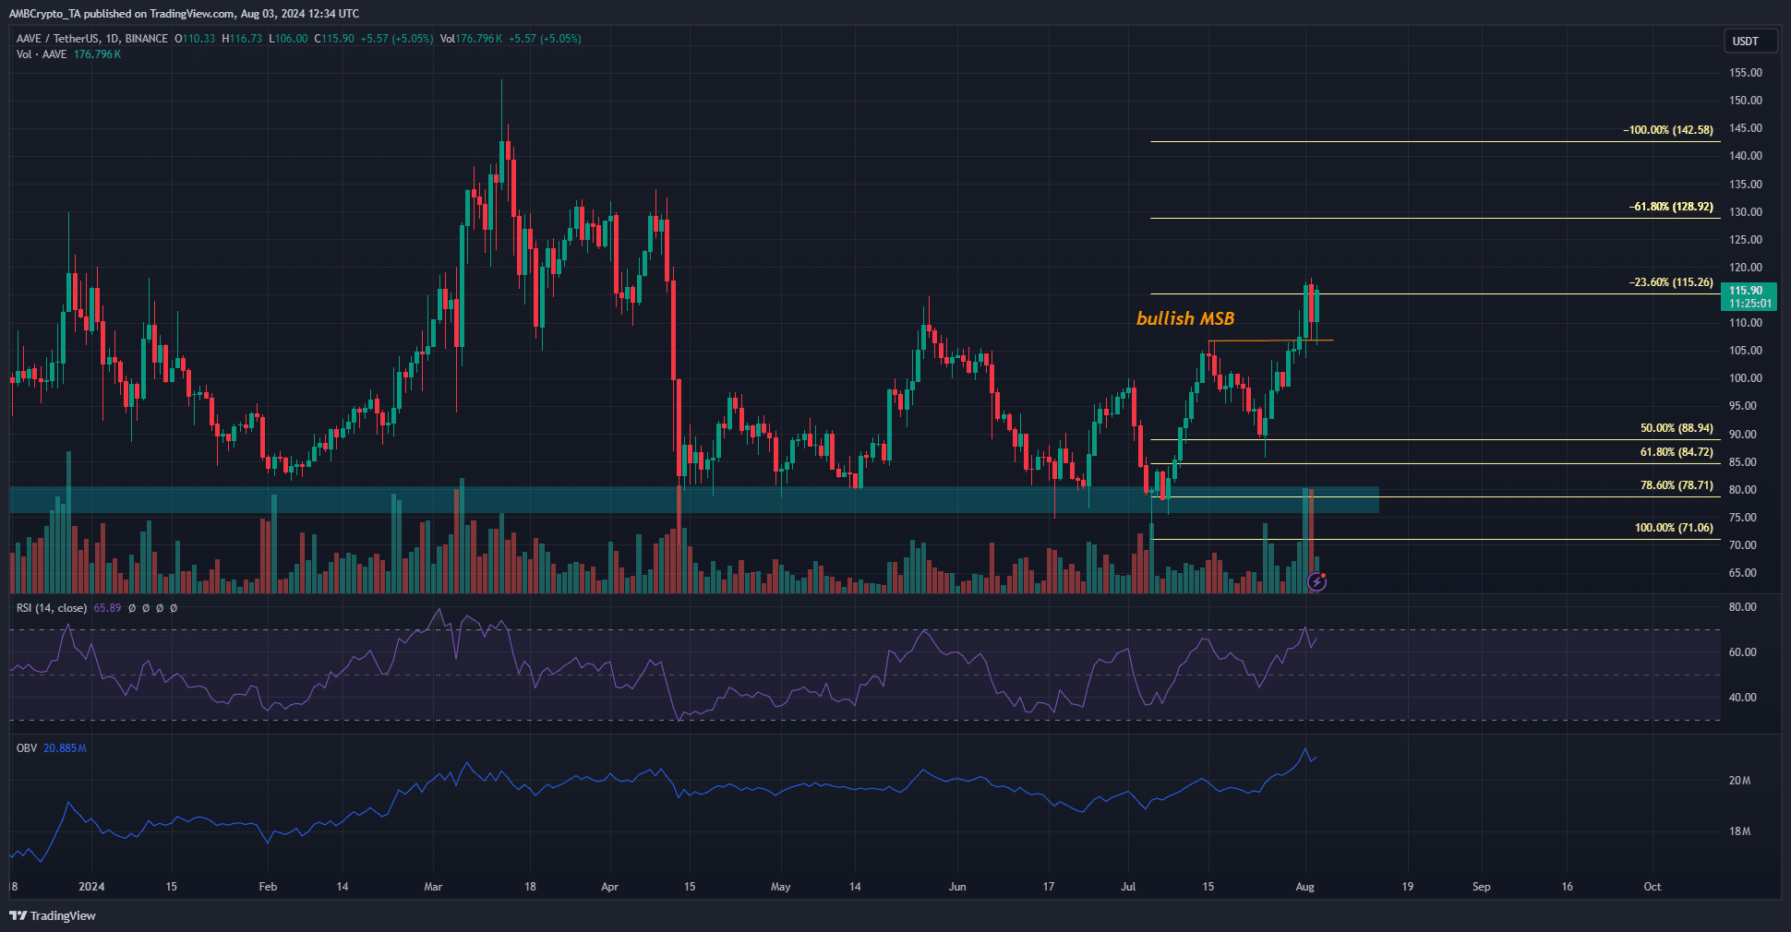Click the low price L106.00
1791x932 pixels.
coord(288,39)
